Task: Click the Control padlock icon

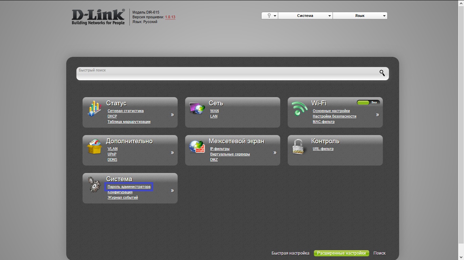Action: point(300,147)
